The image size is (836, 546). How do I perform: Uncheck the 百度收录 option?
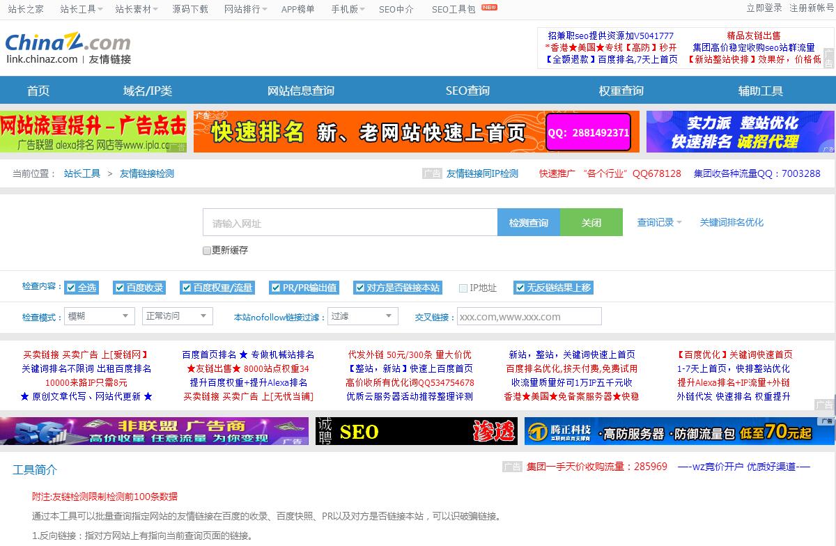point(120,288)
